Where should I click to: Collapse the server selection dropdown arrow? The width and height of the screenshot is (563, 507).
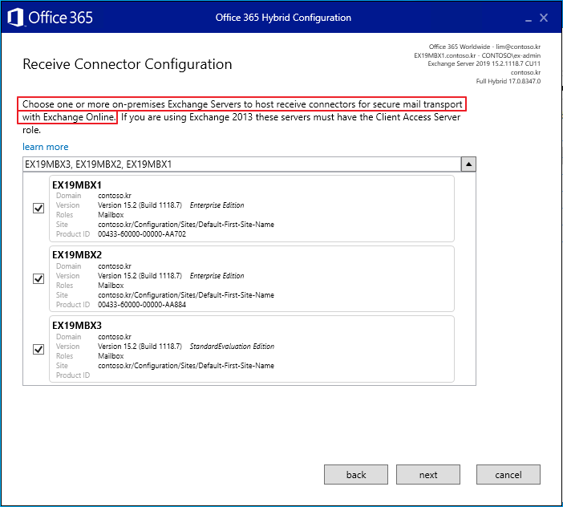pyautogui.click(x=468, y=164)
